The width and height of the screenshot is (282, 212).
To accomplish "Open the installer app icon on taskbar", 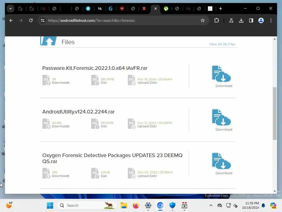I will pos(184,205).
